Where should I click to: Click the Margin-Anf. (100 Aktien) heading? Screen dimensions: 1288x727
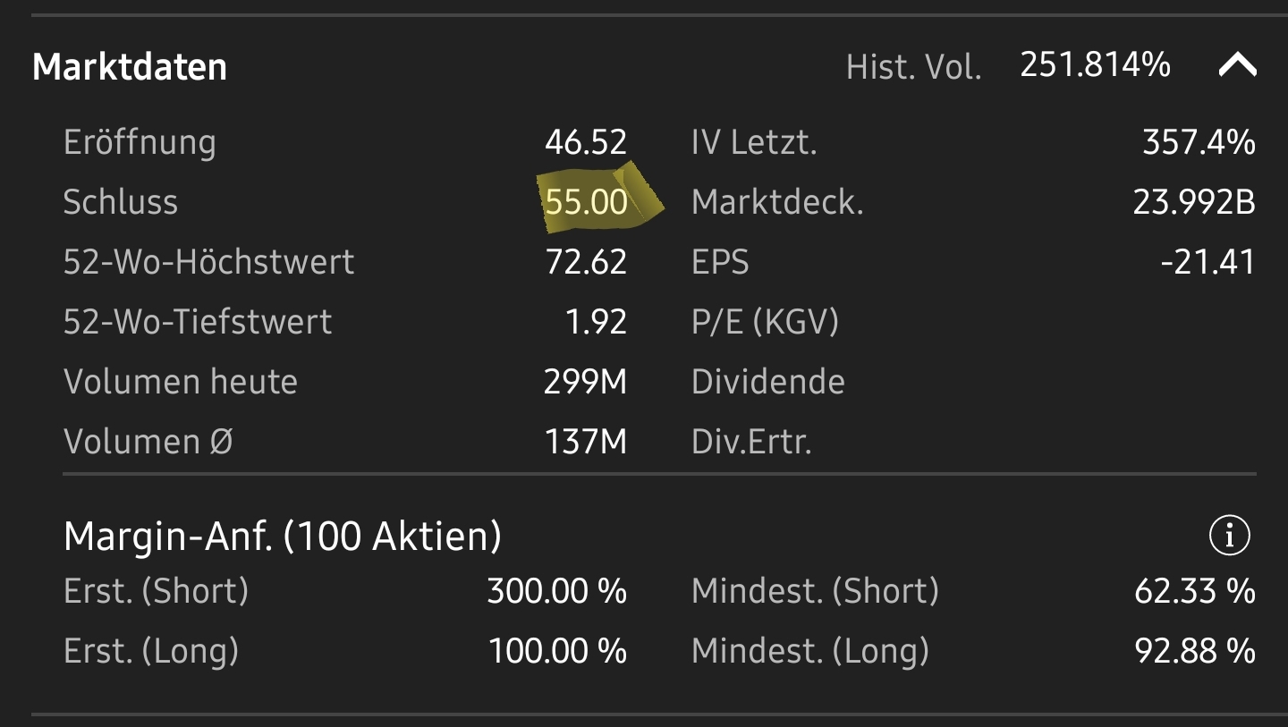click(283, 536)
